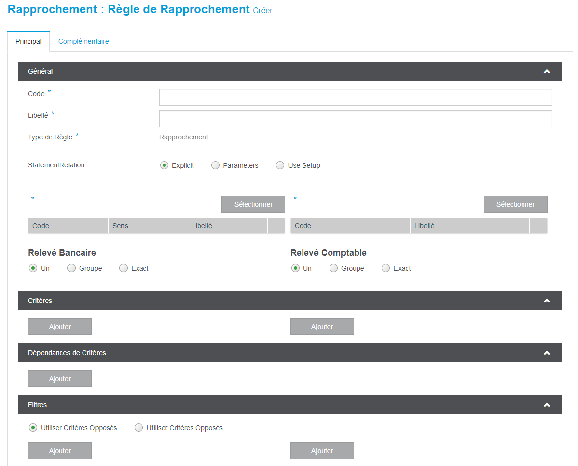Click into the Libellé input field
Viewport: 578px width, 466px height.
[355, 119]
